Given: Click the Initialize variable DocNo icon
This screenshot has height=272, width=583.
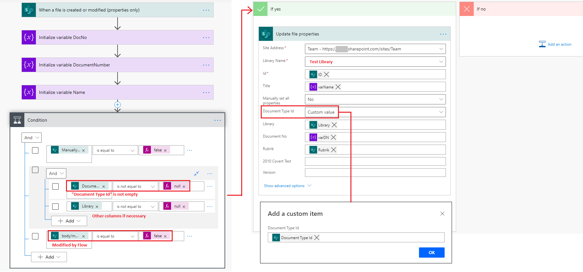Looking at the screenshot, I should click(29, 37).
